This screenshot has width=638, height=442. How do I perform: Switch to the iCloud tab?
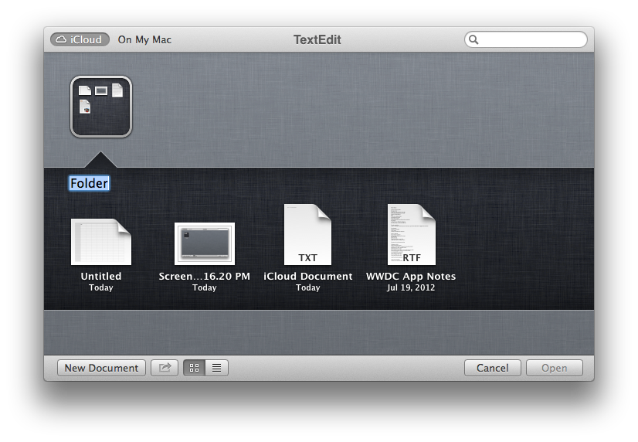(x=80, y=39)
